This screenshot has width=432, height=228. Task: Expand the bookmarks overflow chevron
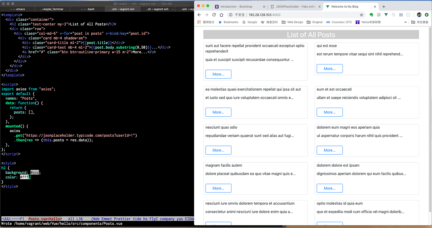[405, 22]
